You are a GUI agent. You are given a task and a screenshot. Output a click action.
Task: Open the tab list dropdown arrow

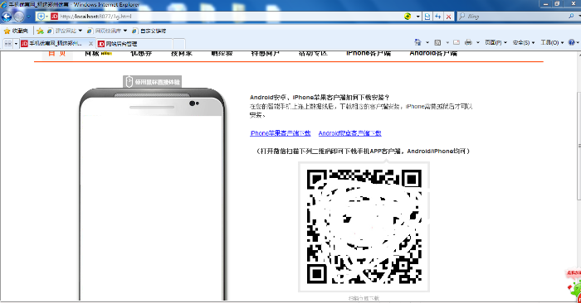(16, 44)
